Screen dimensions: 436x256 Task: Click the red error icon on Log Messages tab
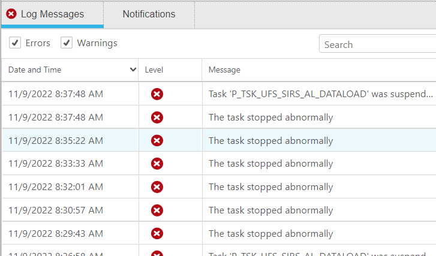(x=11, y=14)
